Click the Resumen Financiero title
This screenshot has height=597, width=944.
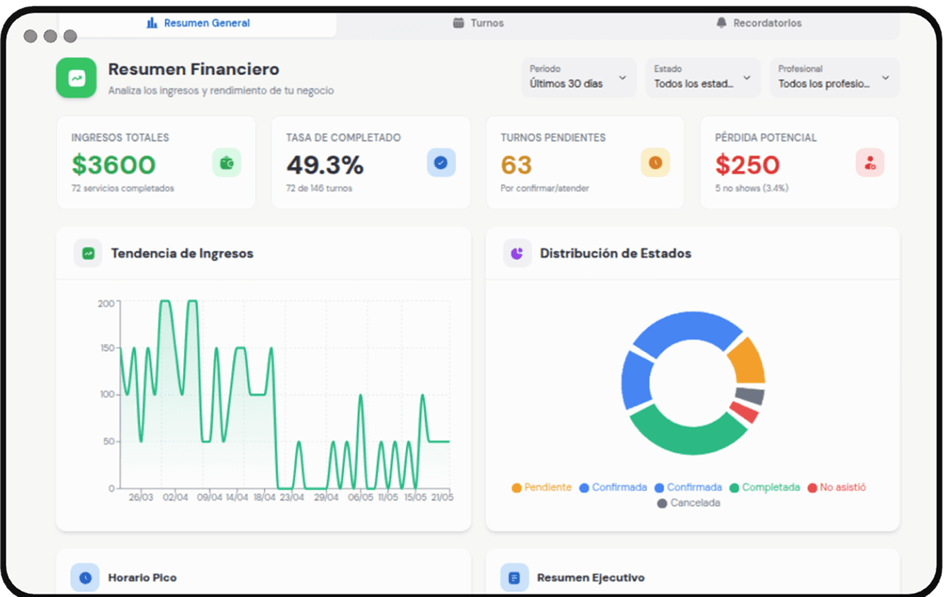click(194, 69)
